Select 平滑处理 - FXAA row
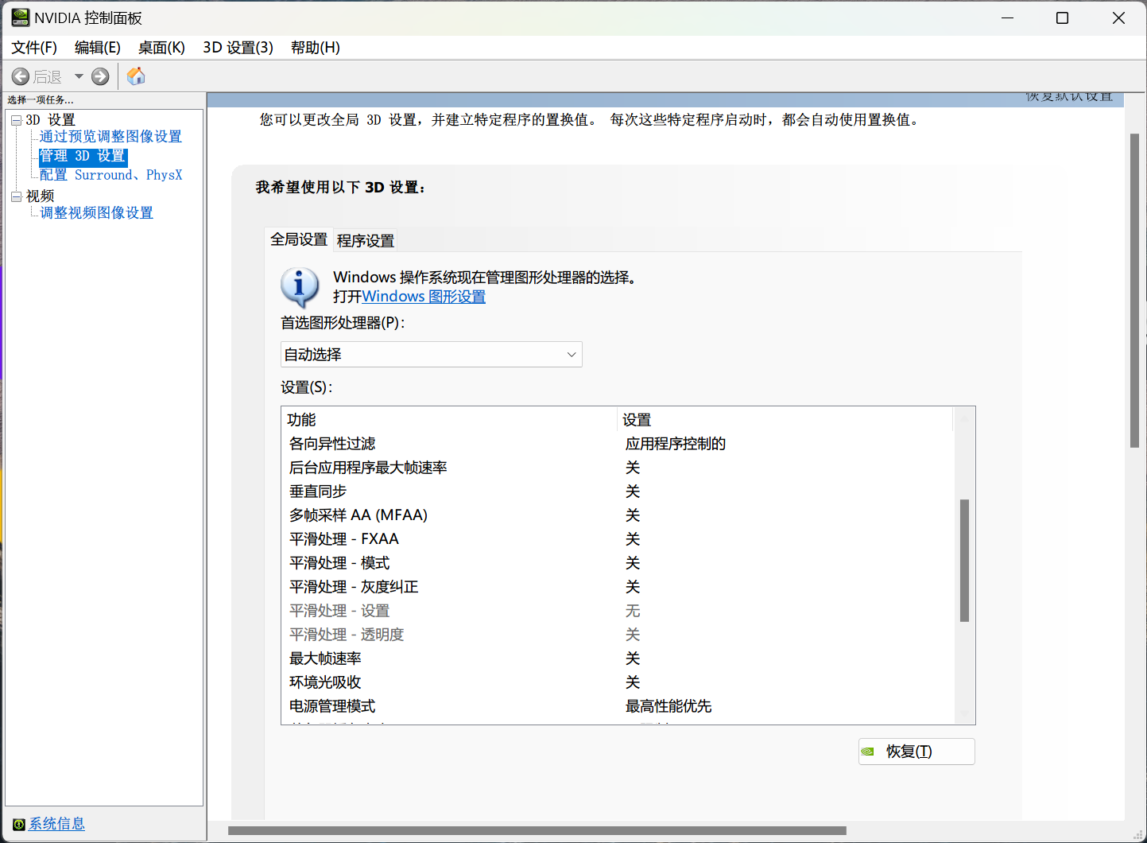Image resolution: width=1147 pixels, height=843 pixels. click(x=617, y=539)
